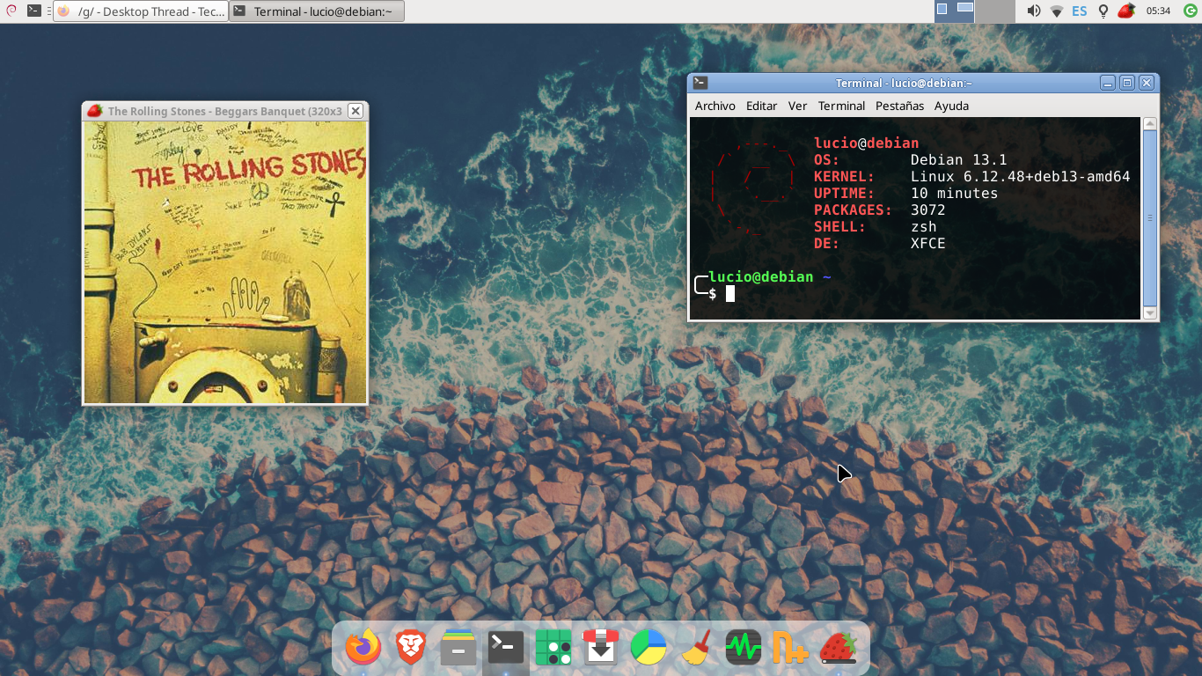Click the volume speaker tray icon
The image size is (1202, 676).
point(1033,11)
